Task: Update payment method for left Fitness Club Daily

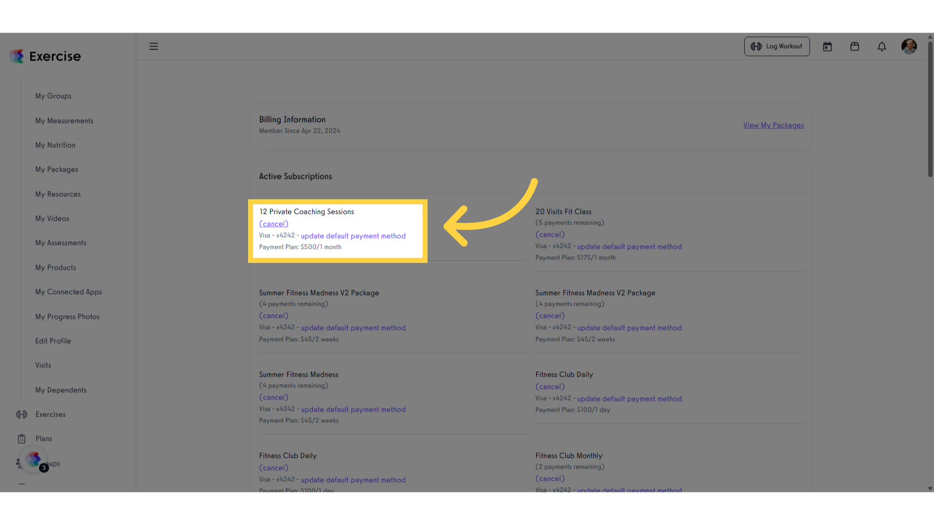Action: click(x=353, y=480)
